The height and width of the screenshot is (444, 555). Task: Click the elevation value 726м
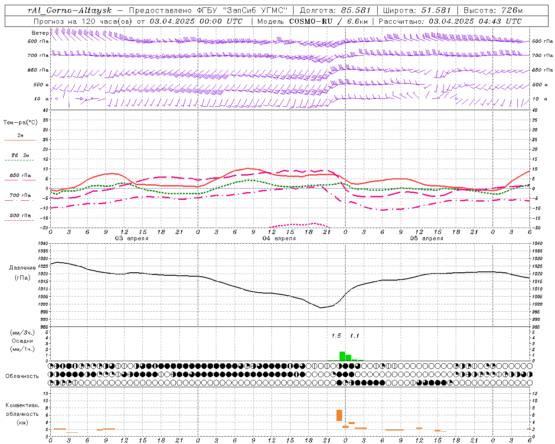pos(511,10)
